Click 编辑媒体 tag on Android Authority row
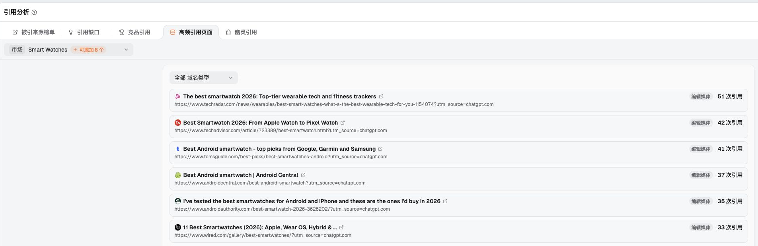 701,201
